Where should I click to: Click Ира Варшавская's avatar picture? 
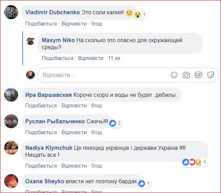click(x=11, y=94)
